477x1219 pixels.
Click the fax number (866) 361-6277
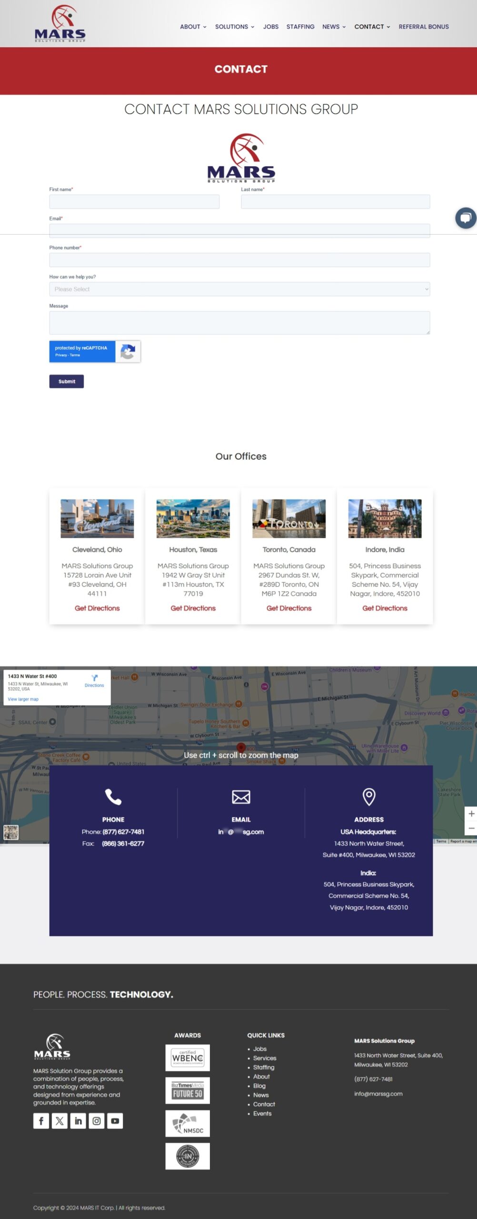click(x=123, y=843)
